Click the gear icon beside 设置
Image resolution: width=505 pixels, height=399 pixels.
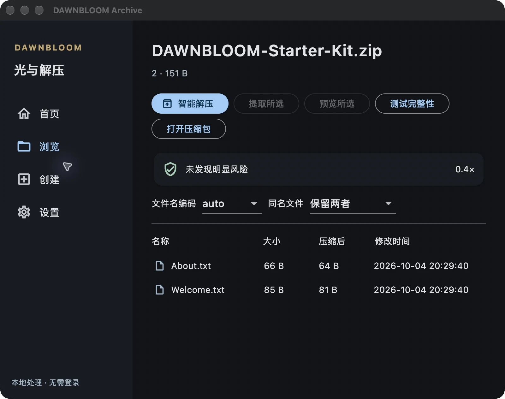(x=24, y=212)
